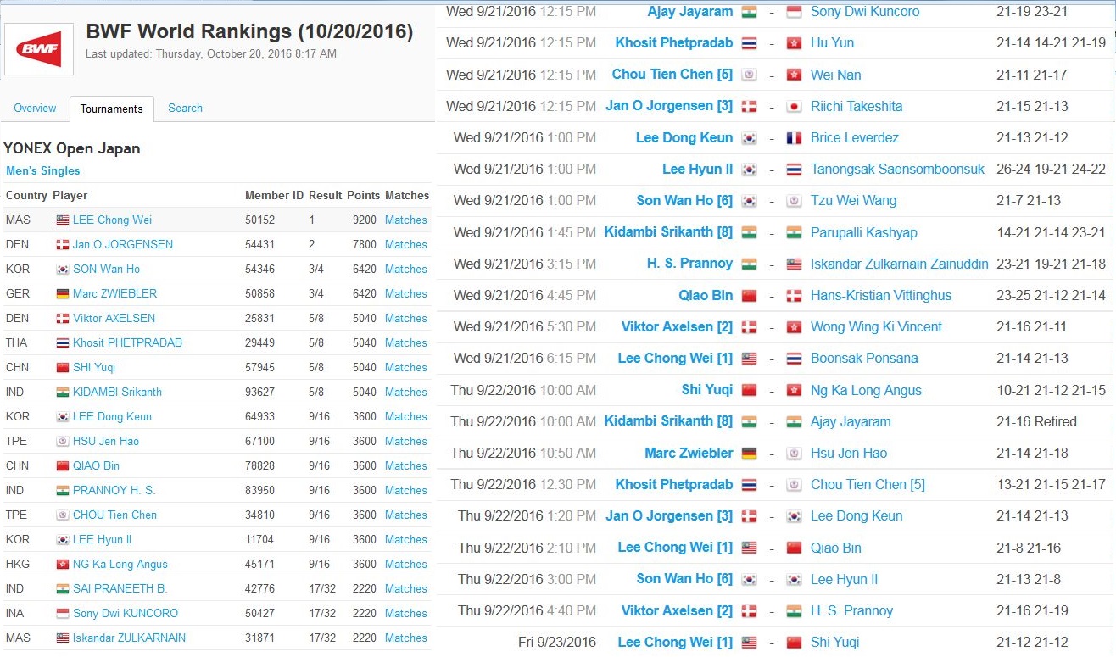This screenshot has height=657, width=1116.
Task: Click the BWF logo icon
Action: pyautogui.click(x=39, y=48)
